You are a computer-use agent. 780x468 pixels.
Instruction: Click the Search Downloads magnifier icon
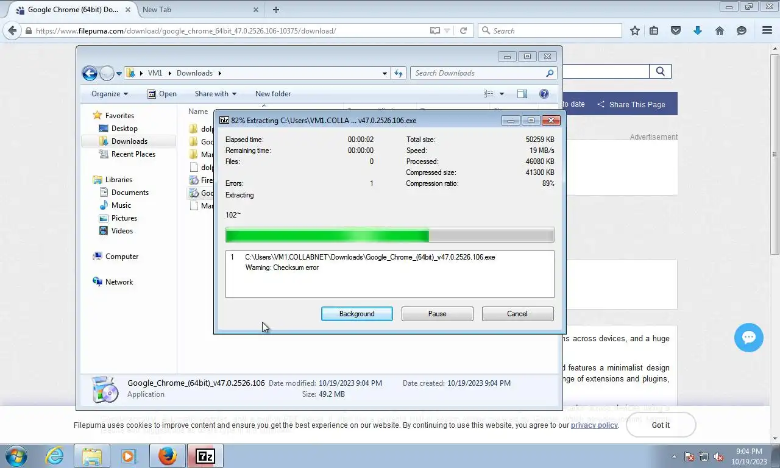550,73
